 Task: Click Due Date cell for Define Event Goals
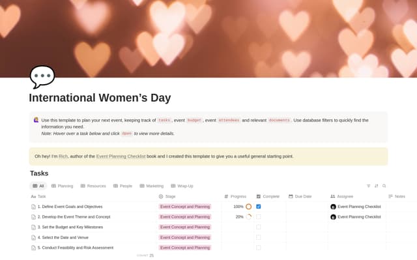tap(307, 207)
